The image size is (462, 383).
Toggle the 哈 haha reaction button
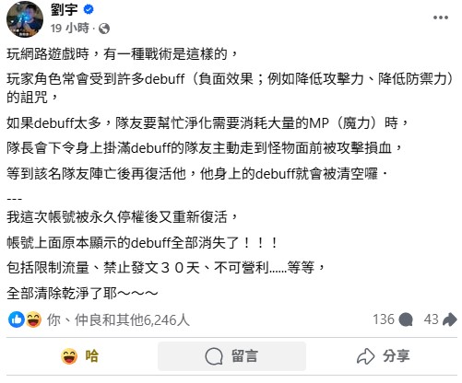point(80,356)
